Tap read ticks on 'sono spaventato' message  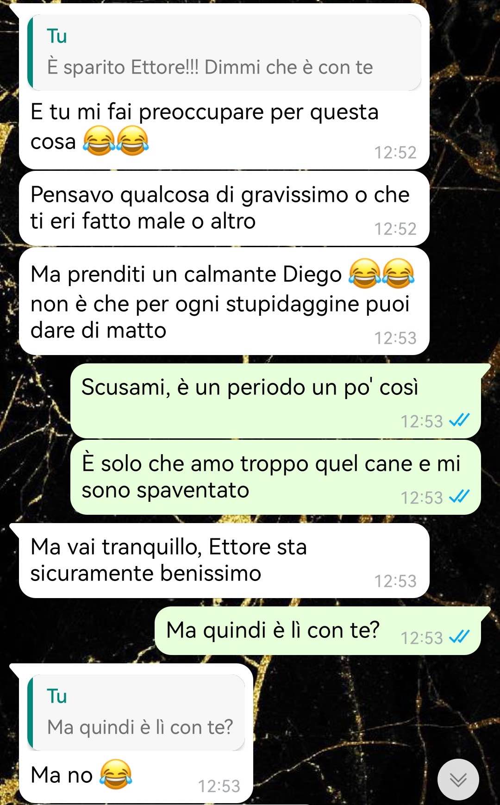pos(460,497)
